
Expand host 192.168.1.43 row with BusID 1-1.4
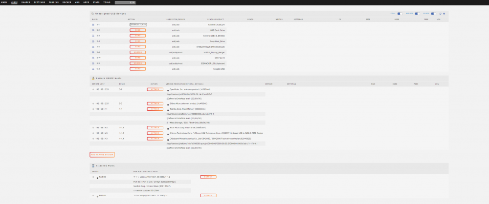click(93, 128)
